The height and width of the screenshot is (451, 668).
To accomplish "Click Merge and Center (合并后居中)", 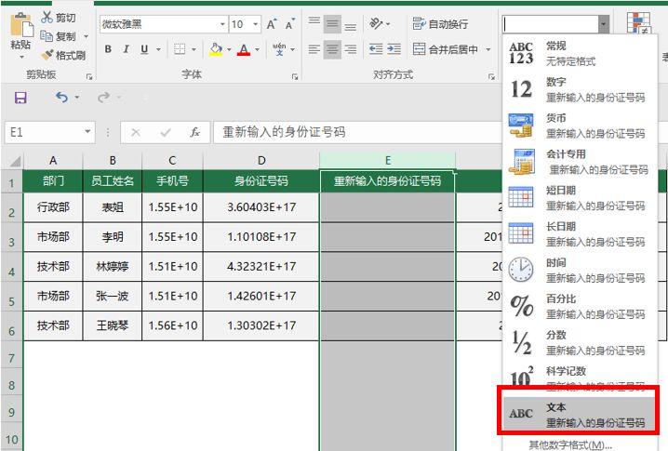I will [446, 49].
